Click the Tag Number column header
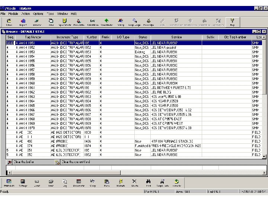The width and height of the screenshot is (268, 201). click(x=33, y=37)
